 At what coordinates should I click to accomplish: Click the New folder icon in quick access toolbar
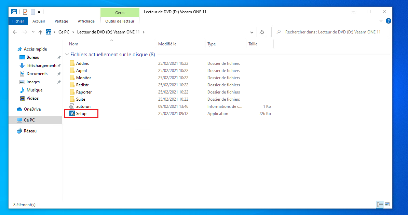(33, 12)
